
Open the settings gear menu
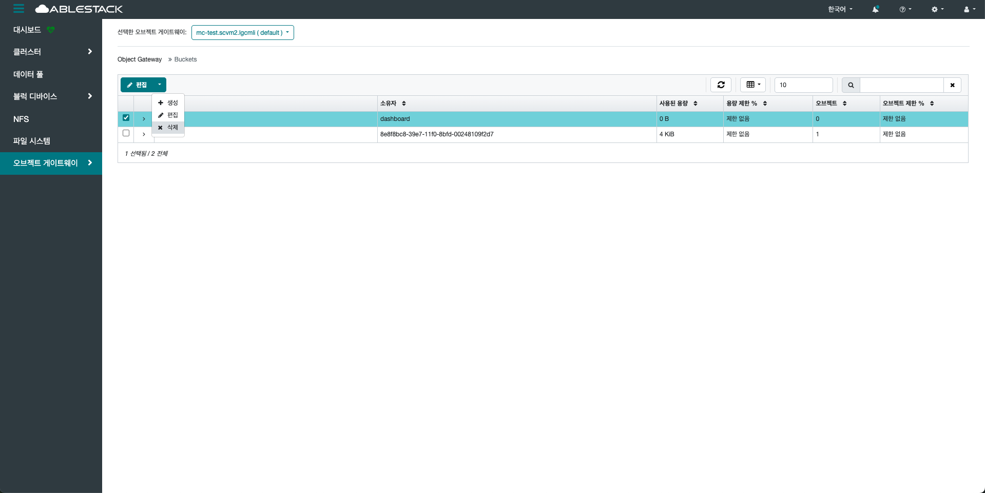click(938, 9)
